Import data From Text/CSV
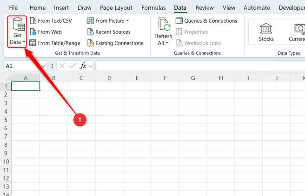 [x=51, y=21]
